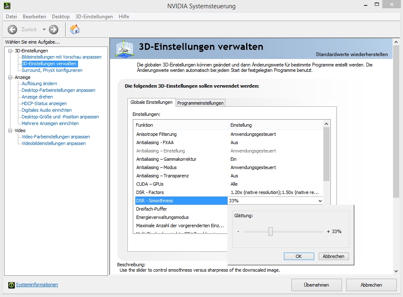Click the Back arrow icon
403x297 pixels.
(x=12, y=29)
